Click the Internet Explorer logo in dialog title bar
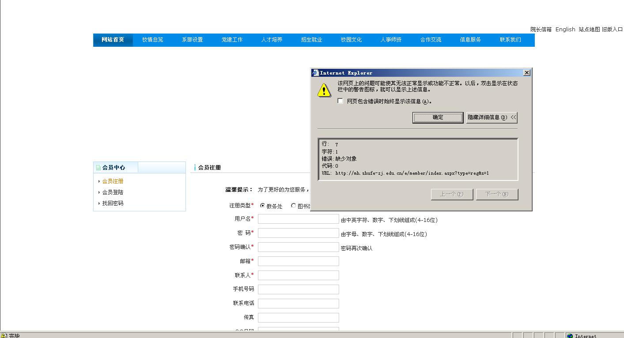This screenshot has height=338, width=624. coord(315,73)
